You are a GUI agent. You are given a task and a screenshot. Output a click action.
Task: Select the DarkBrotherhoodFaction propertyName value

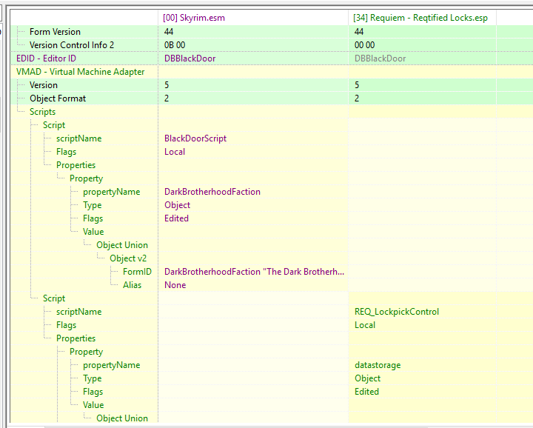tap(212, 192)
